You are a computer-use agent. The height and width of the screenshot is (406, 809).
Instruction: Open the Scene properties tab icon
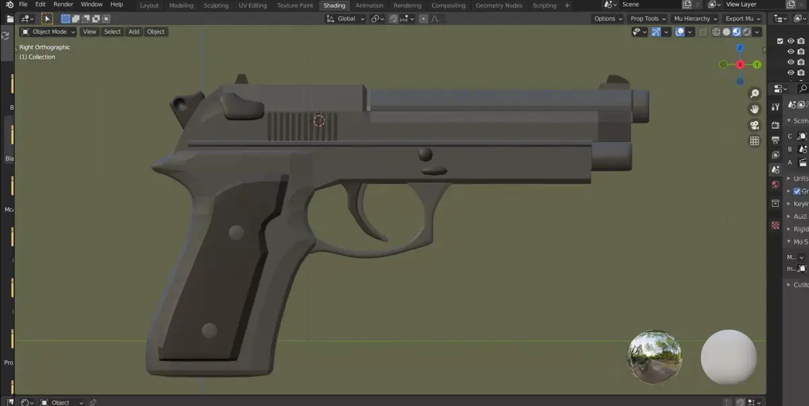click(x=775, y=170)
